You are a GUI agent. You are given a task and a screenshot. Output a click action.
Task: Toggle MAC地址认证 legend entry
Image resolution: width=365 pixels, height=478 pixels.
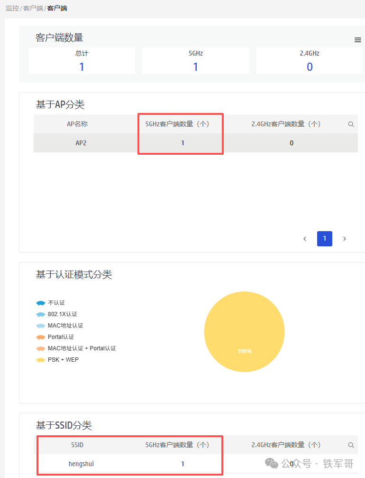coord(60,326)
